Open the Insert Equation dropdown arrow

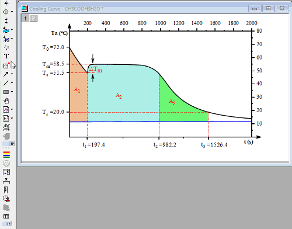(12, 109)
